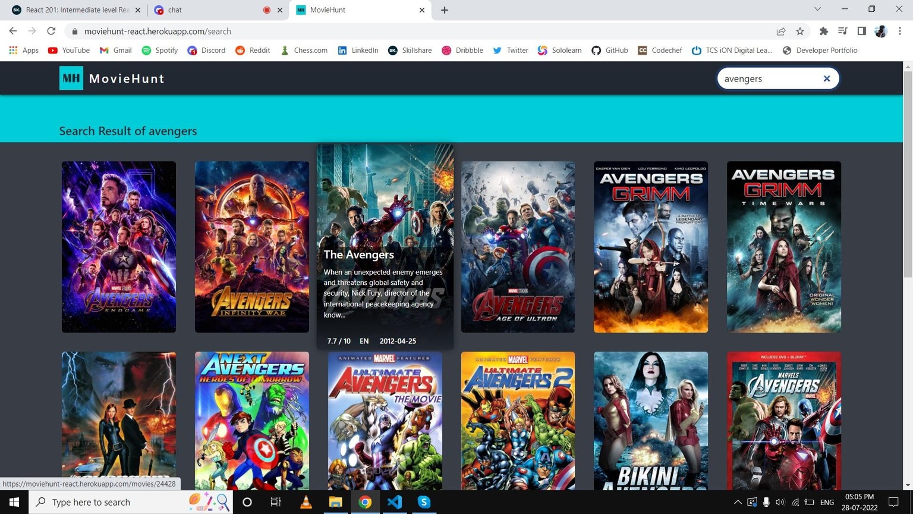Click the "Search Result of avengers" heading
The height and width of the screenshot is (514, 913).
click(128, 131)
